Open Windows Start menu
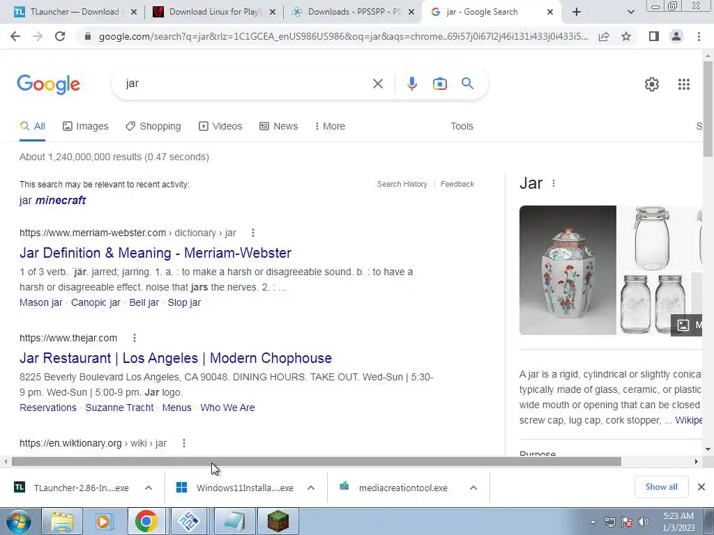This screenshot has height=535, width=714. [18, 521]
